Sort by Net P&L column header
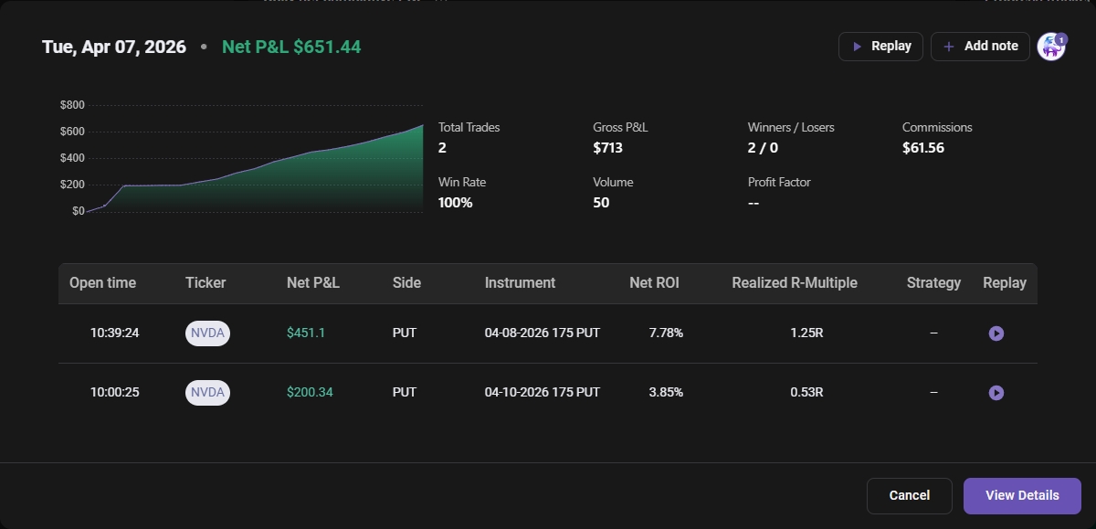The image size is (1096, 529). click(313, 283)
